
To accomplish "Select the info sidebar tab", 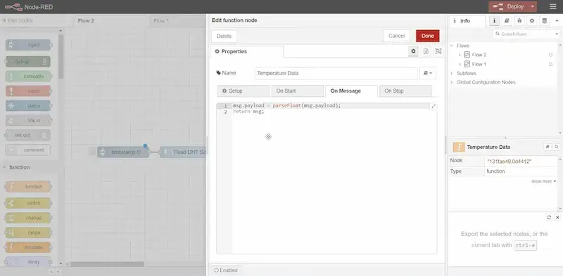I will tap(467, 21).
